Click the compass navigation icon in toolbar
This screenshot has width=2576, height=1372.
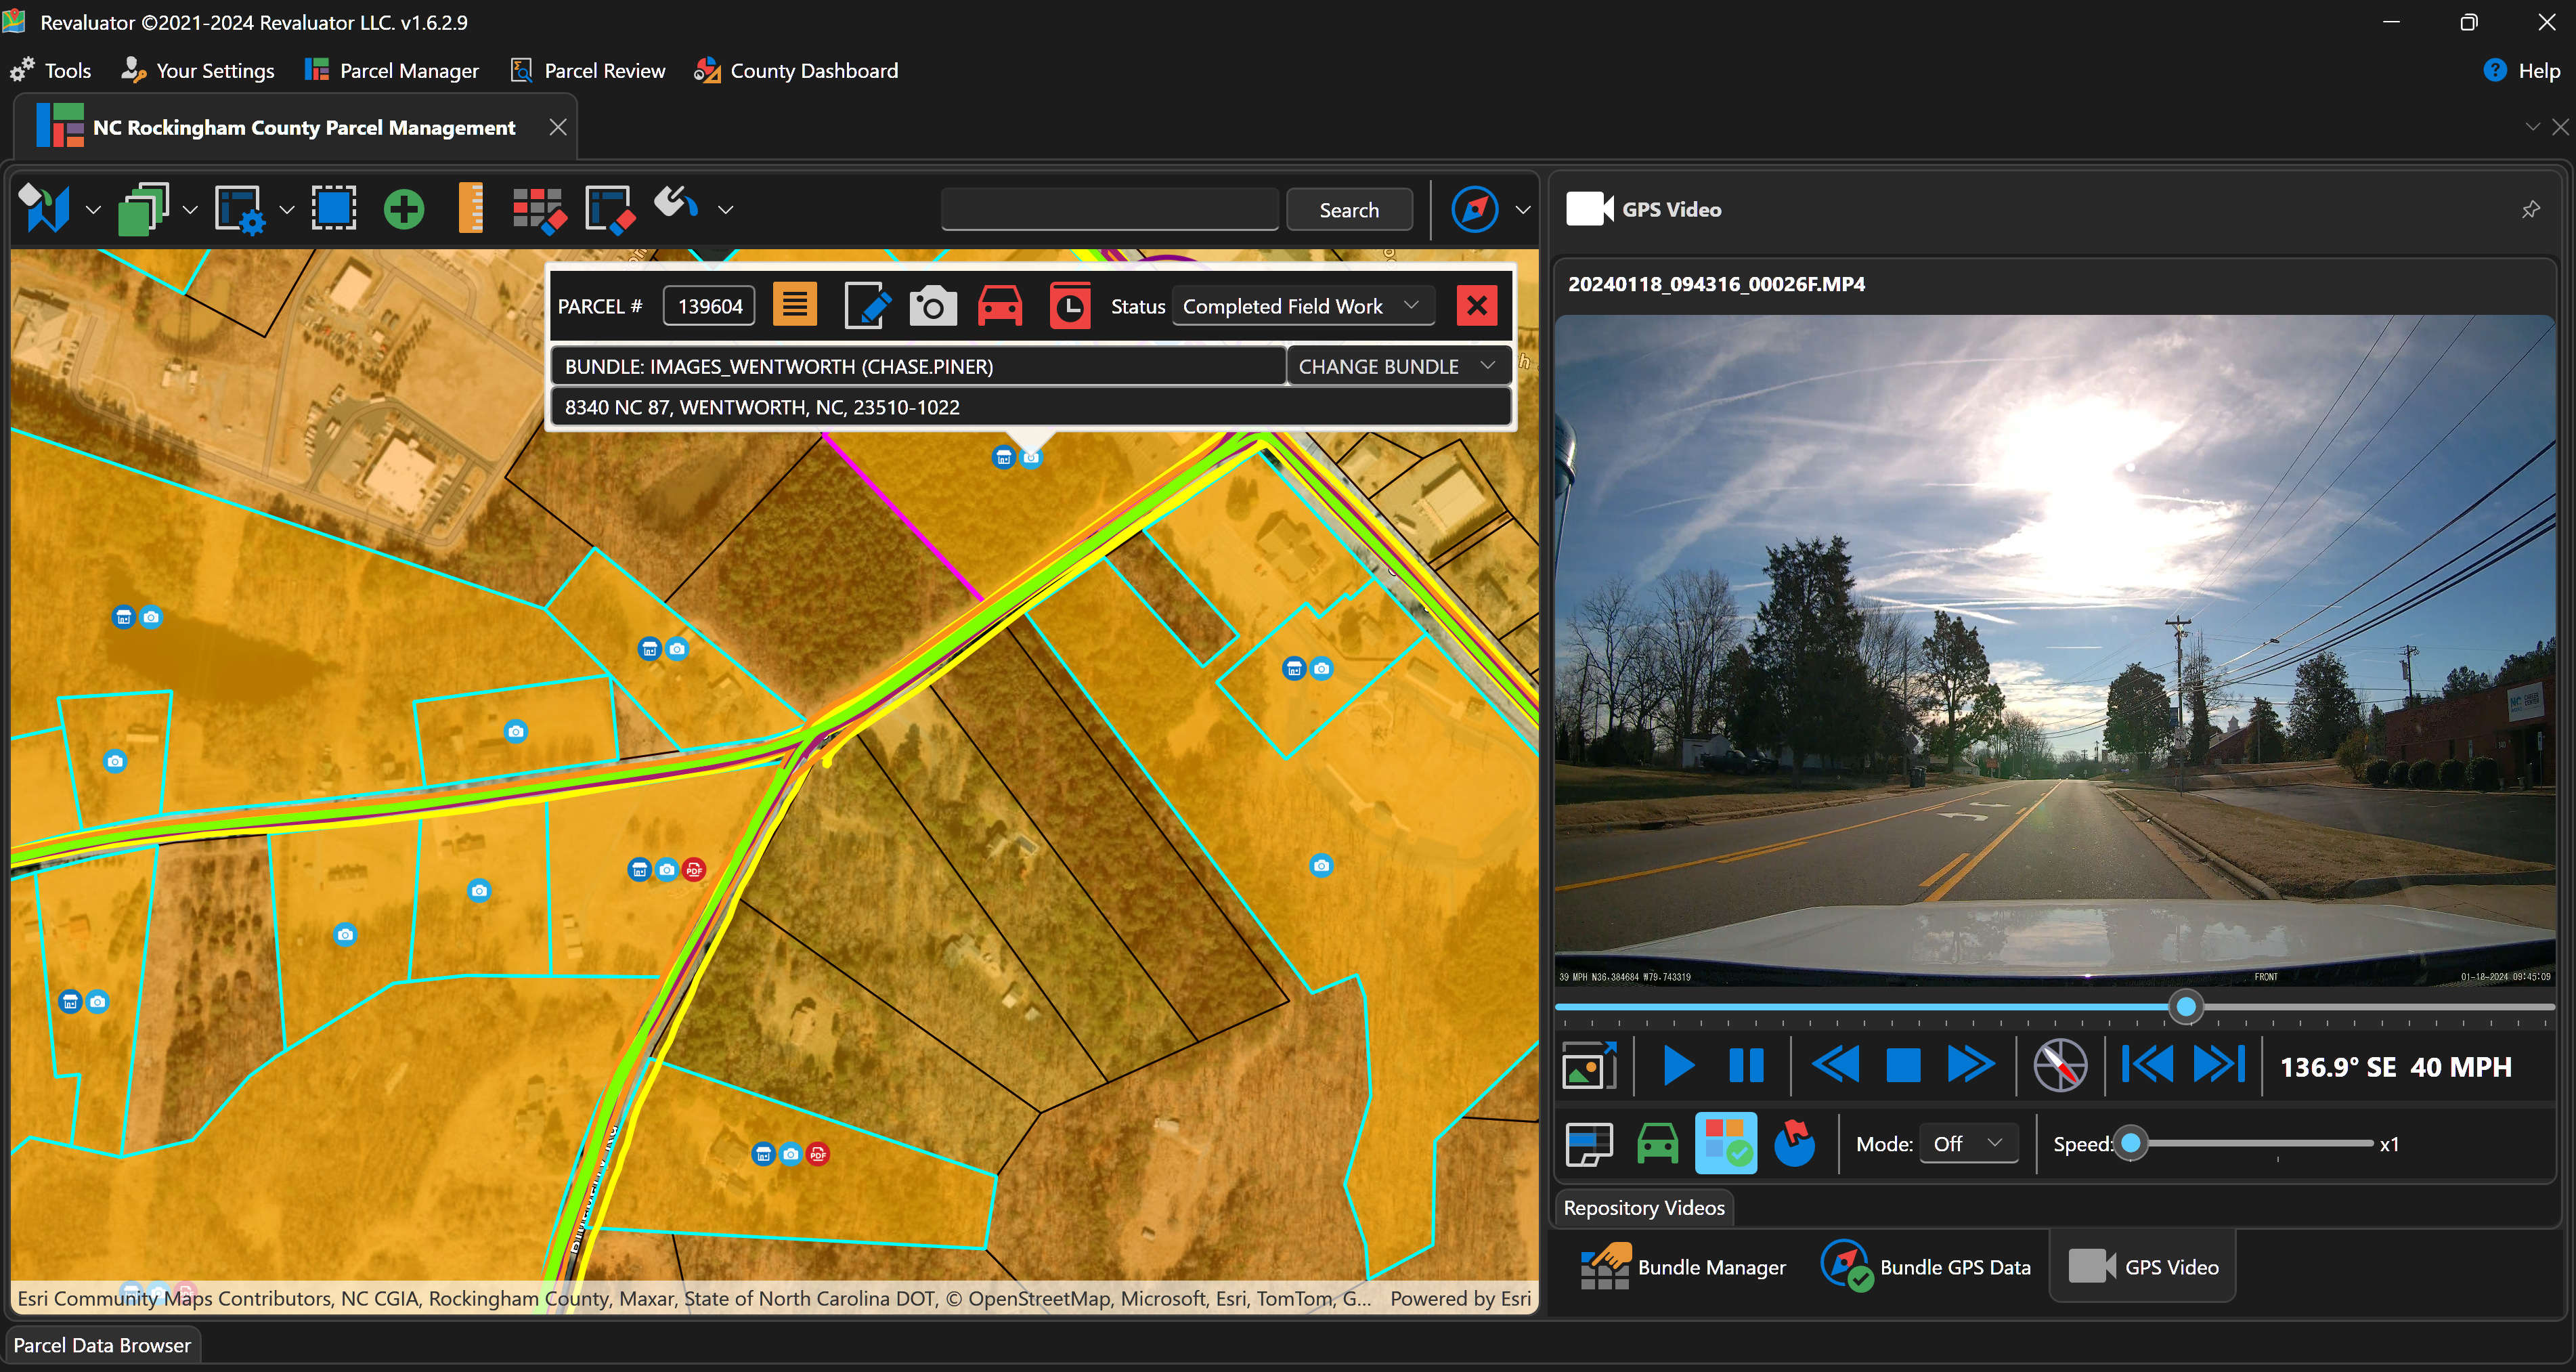click(1474, 210)
